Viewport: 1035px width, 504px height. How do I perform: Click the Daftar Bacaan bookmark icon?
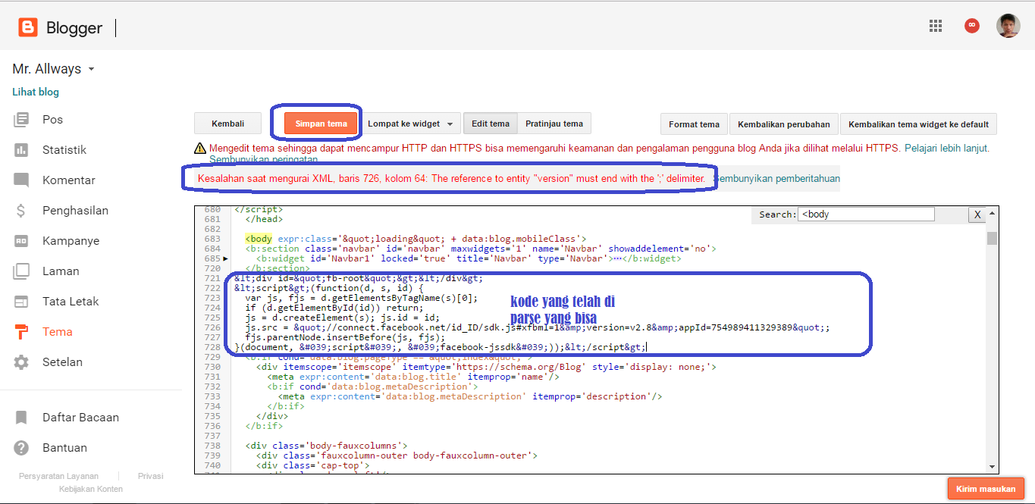(x=21, y=418)
